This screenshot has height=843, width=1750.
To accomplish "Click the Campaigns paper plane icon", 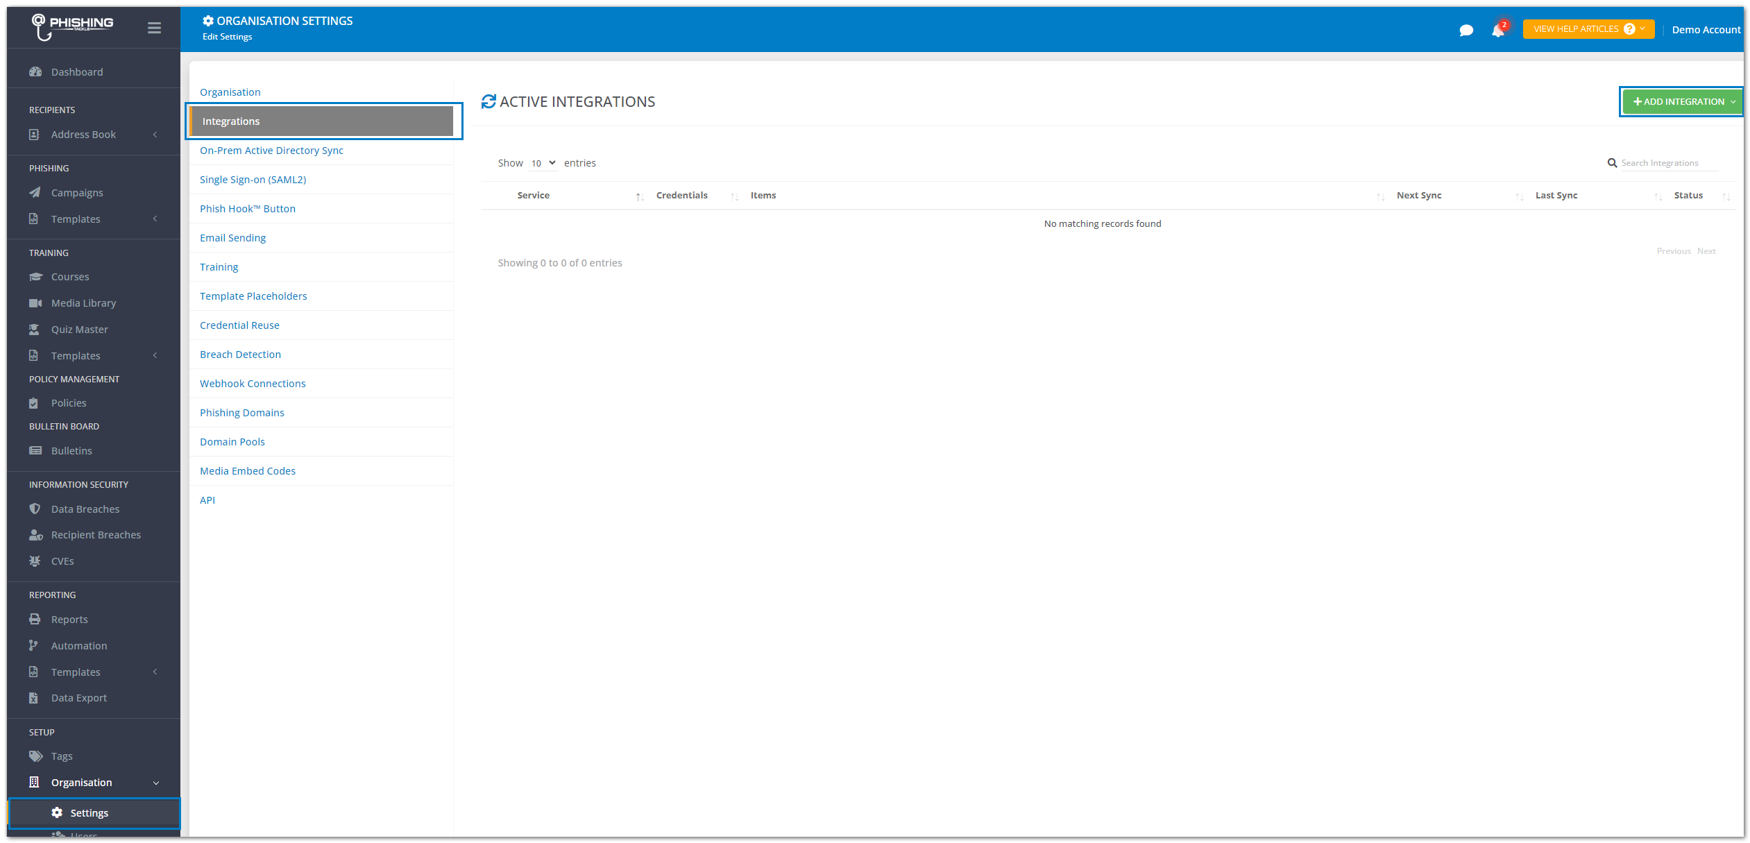I will 35,192.
